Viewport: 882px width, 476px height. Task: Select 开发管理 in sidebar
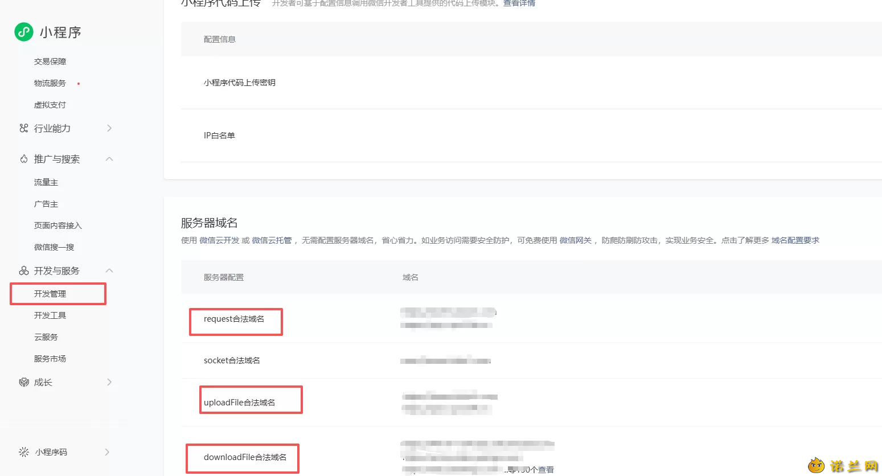50,294
